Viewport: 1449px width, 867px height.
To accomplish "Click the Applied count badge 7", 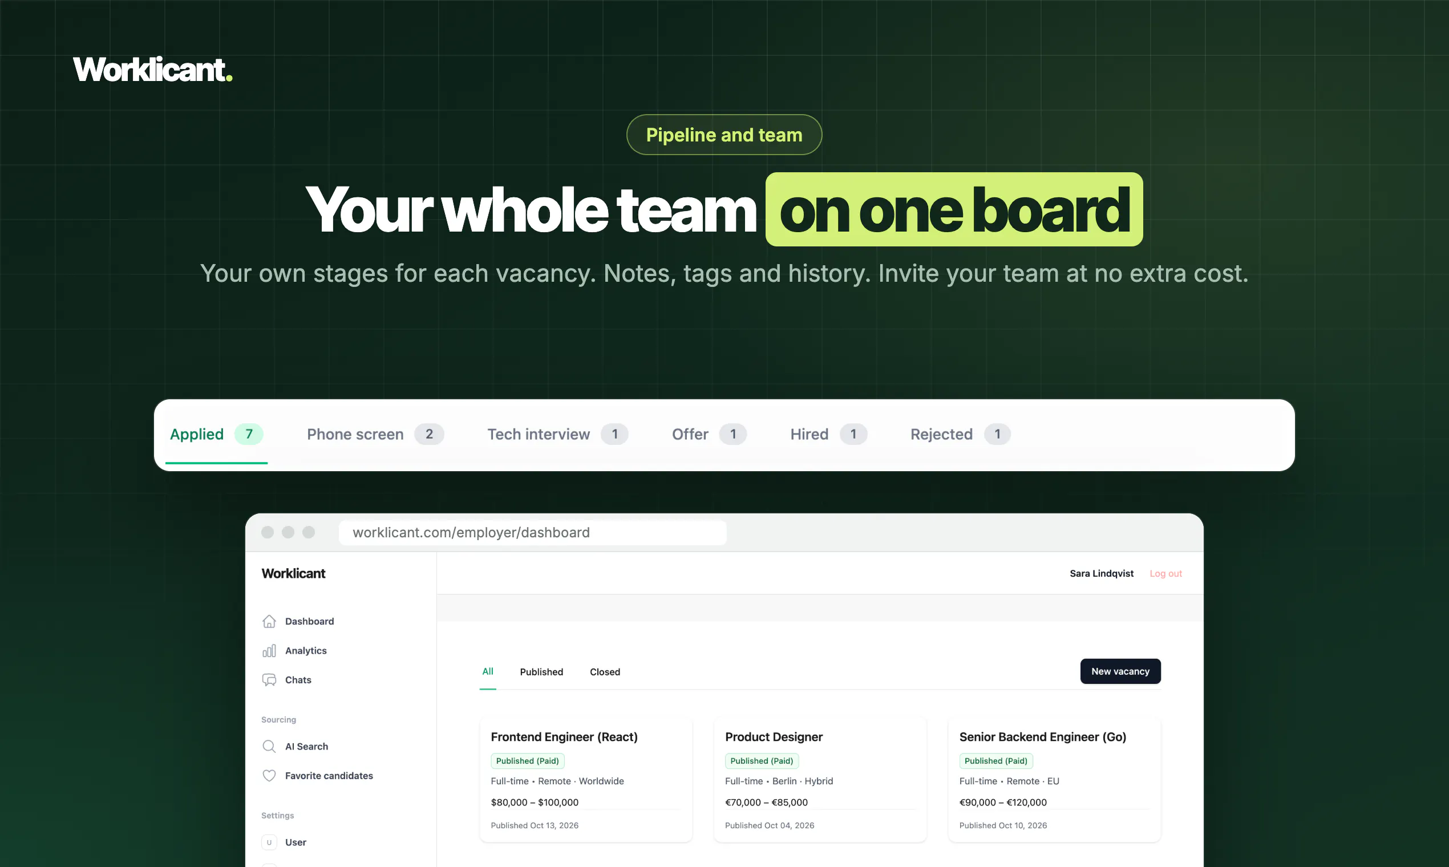I will tap(248, 434).
